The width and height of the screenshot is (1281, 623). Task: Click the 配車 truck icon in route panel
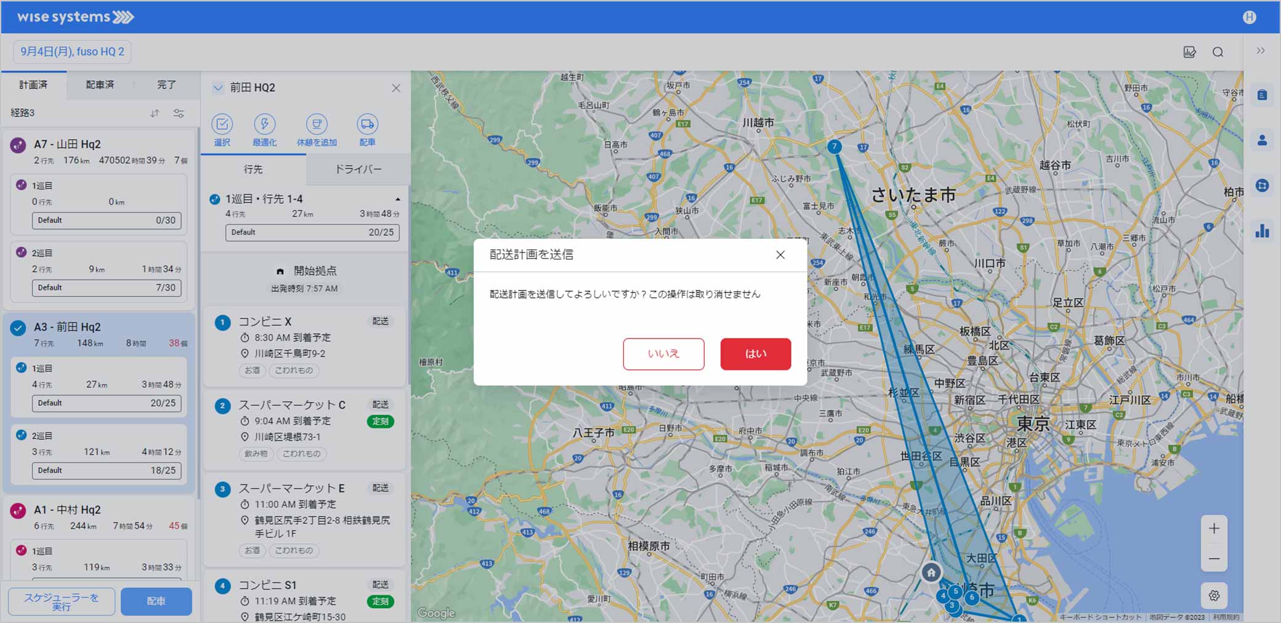367,124
